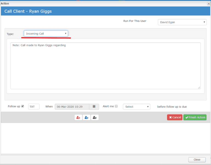Close the Action window with the X

pyautogui.click(x=209, y=4)
